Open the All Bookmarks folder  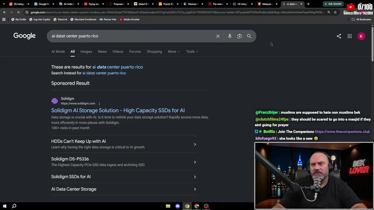[x=361, y=19]
